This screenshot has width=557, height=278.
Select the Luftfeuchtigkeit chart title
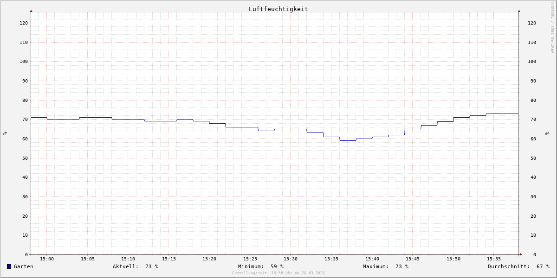point(278,9)
